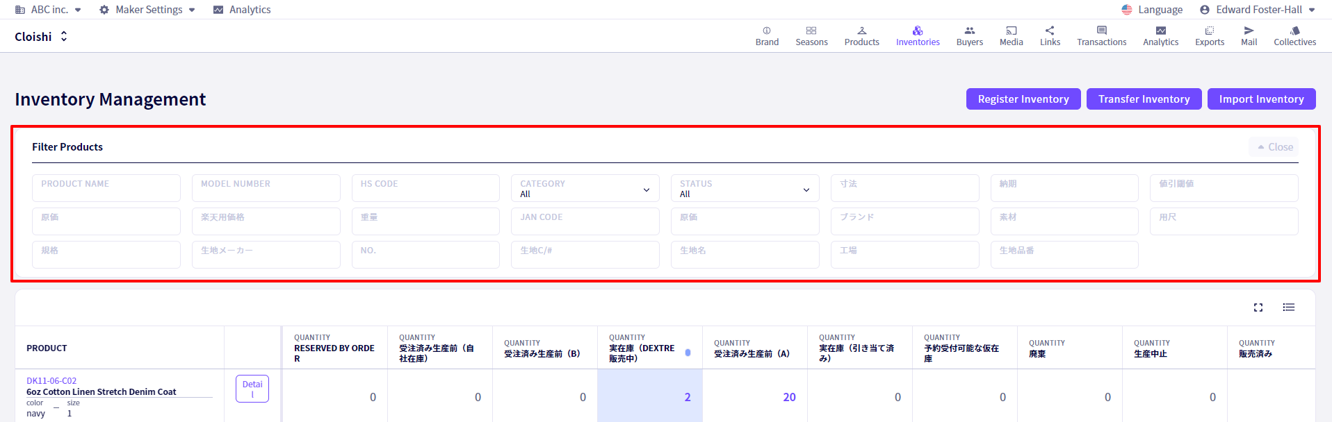Click the quantity 2 cell link
This screenshot has width=1332, height=422.
tap(688, 397)
